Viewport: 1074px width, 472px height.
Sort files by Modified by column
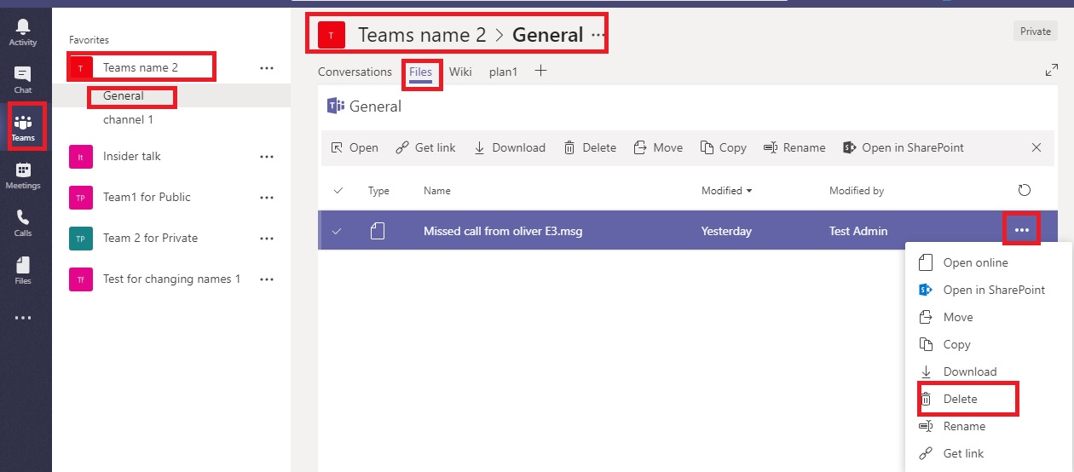[x=857, y=191]
